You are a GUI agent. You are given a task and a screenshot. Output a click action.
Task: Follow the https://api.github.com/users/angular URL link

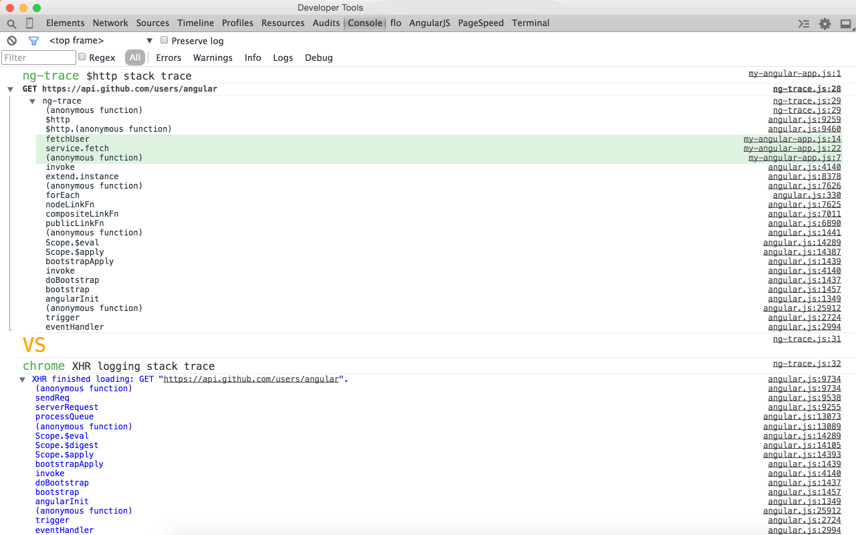pyautogui.click(x=251, y=379)
